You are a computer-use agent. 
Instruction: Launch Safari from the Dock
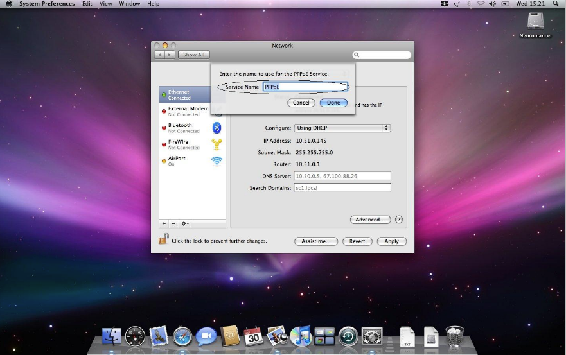point(182,336)
